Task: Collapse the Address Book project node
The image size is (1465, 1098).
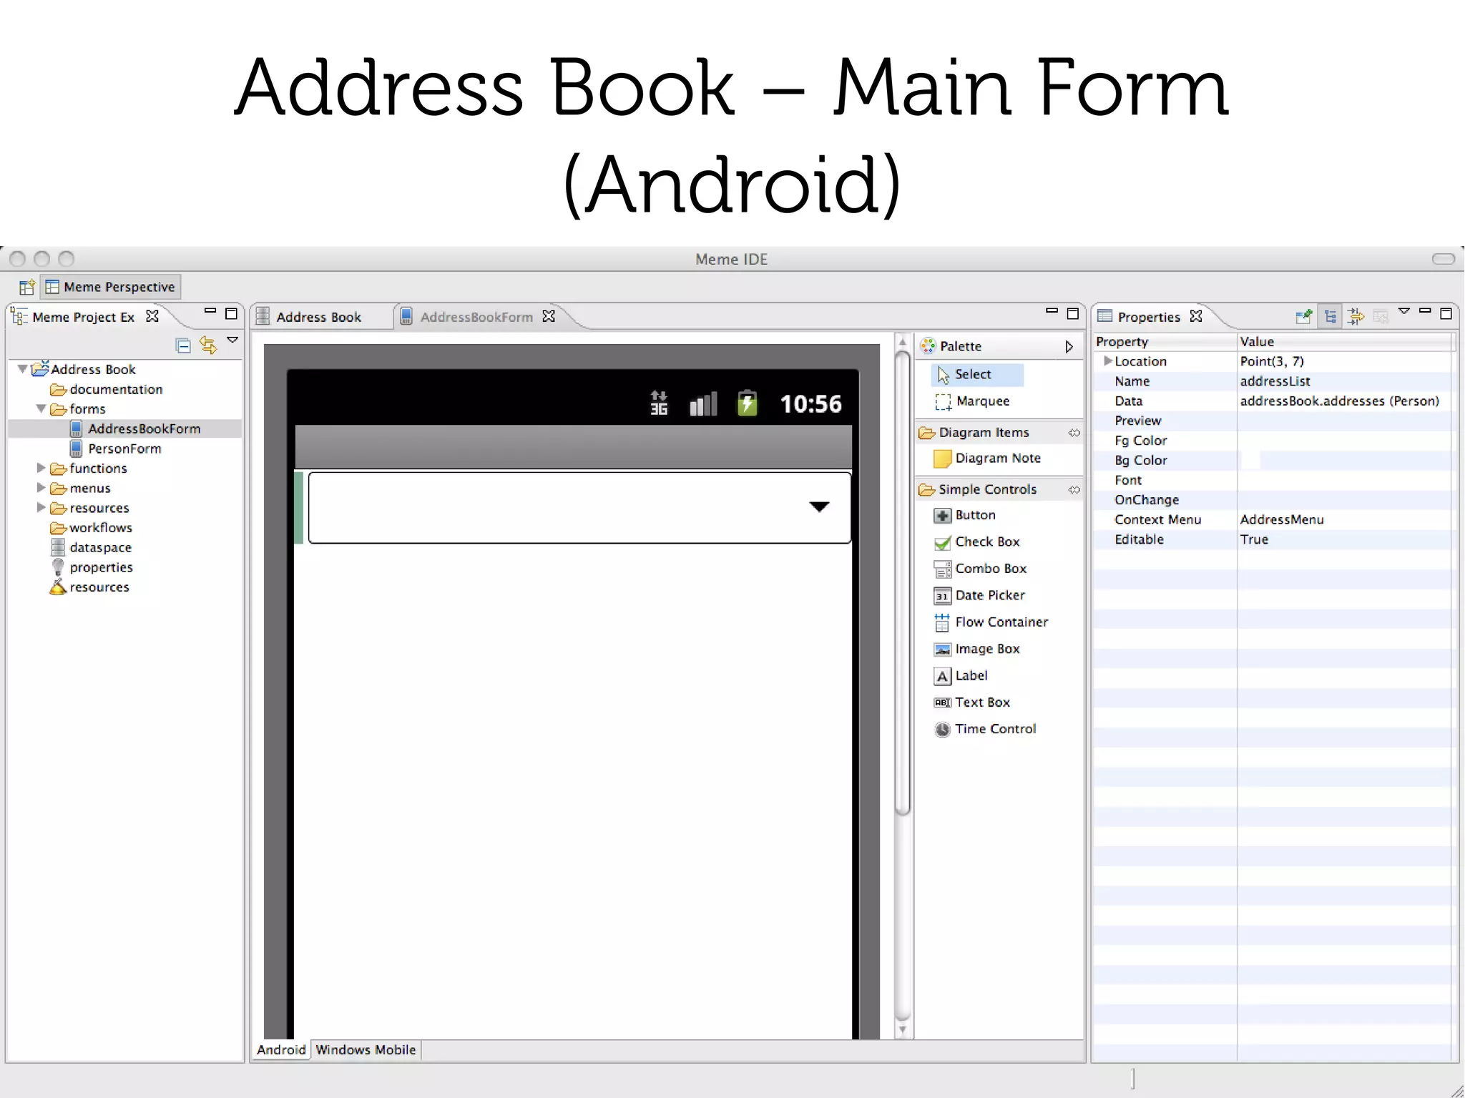Action: (23, 368)
